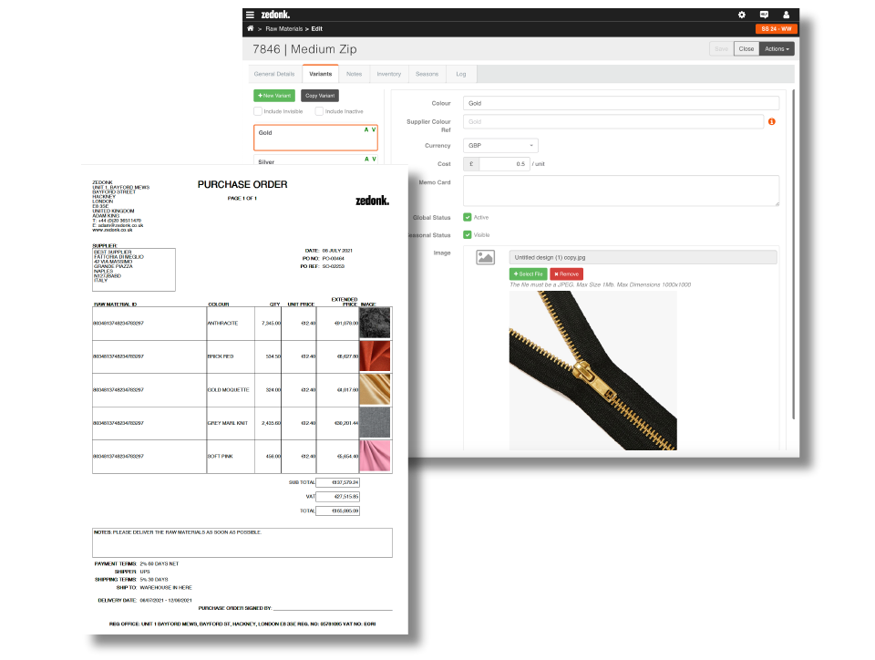Viewport: 875px width, 660px height.
Task: Uncheck the Global Status Active checkbox
Action: pos(468,217)
